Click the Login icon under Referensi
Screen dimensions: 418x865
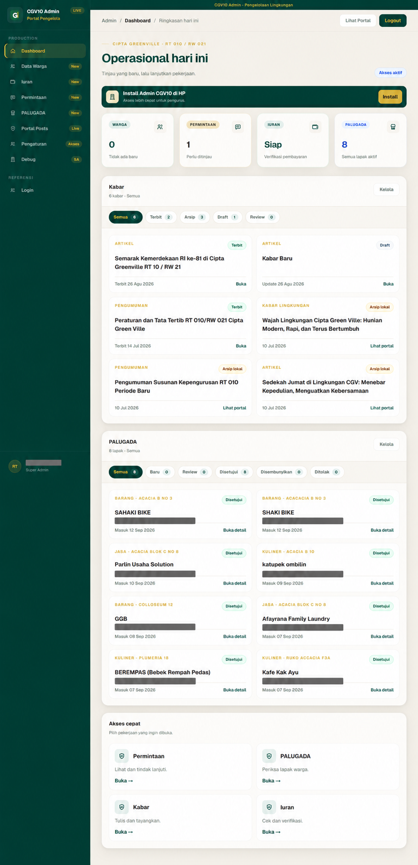(x=13, y=190)
